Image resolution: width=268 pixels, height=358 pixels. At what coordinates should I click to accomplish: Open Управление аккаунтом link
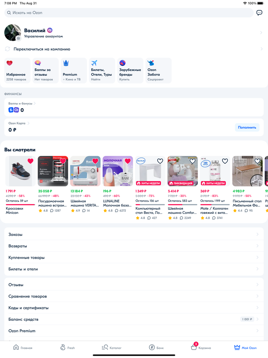[43, 36]
